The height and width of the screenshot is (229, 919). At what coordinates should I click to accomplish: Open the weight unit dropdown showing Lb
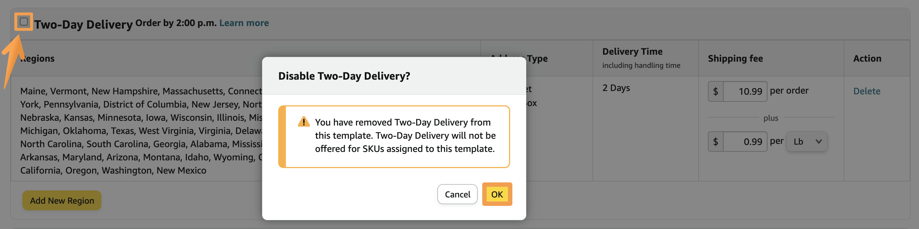tap(806, 141)
